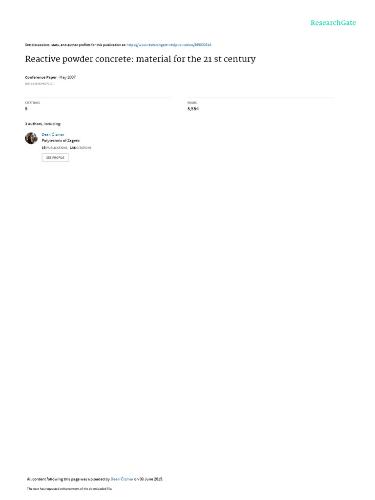Image resolution: width=375 pixels, height=500 pixels.
Task: Click the Reactive powder concrete paper title
Action: click(x=140, y=59)
